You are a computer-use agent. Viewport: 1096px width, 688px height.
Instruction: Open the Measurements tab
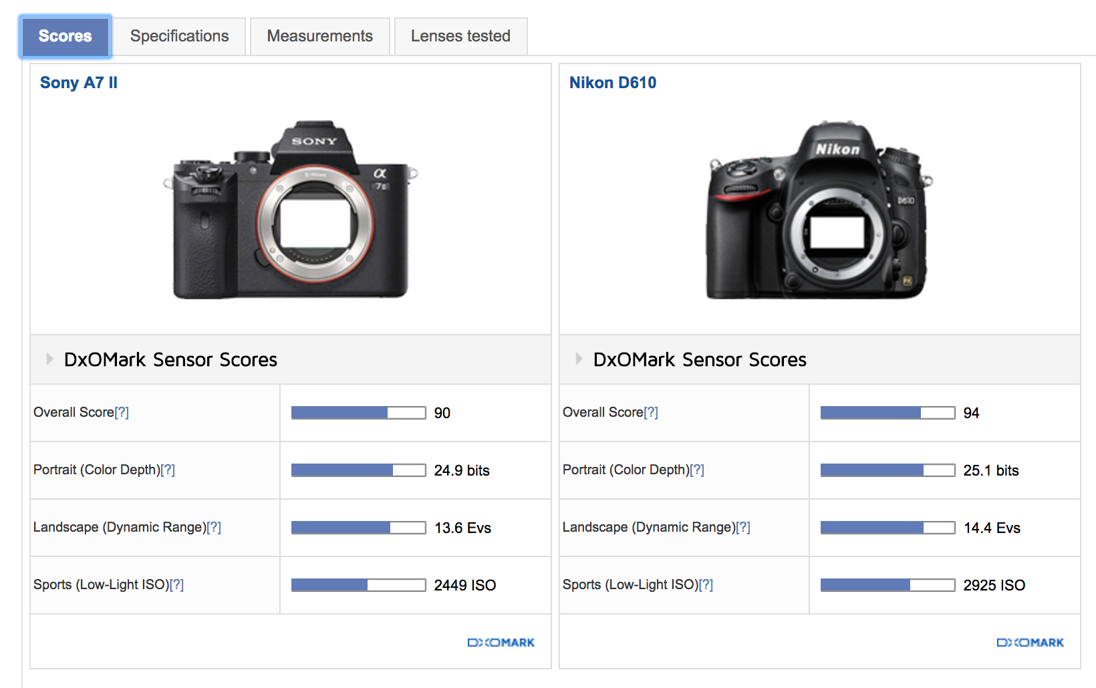coord(319,36)
